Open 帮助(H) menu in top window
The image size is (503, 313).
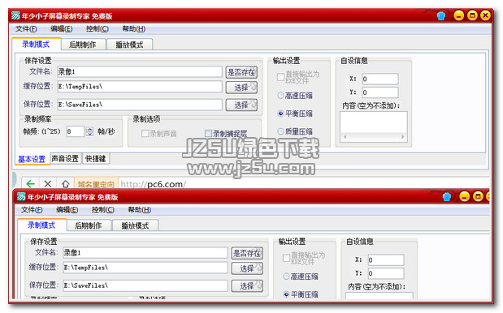[x=134, y=29]
